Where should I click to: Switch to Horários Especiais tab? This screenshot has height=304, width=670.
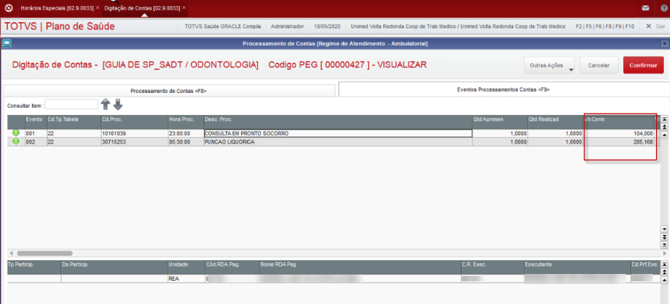[57, 8]
